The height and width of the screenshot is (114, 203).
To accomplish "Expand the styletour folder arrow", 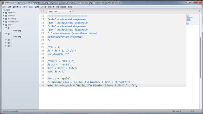I will (4, 13).
